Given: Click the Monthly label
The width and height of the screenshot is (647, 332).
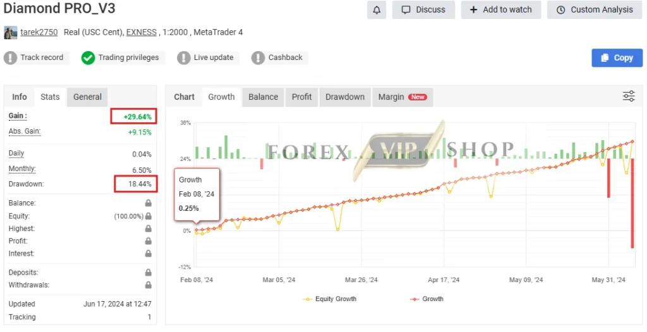Looking at the screenshot, I should [x=22, y=169].
